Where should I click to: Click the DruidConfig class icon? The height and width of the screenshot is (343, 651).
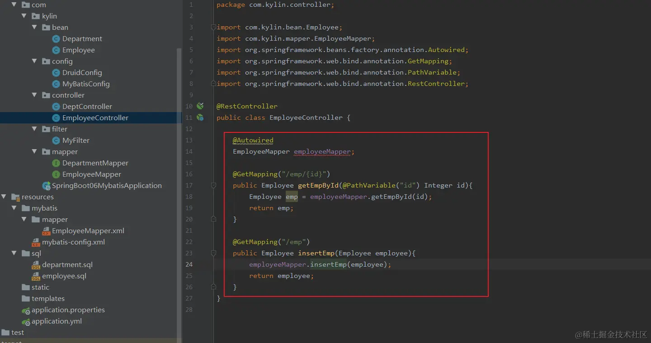pyautogui.click(x=56, y=73)
